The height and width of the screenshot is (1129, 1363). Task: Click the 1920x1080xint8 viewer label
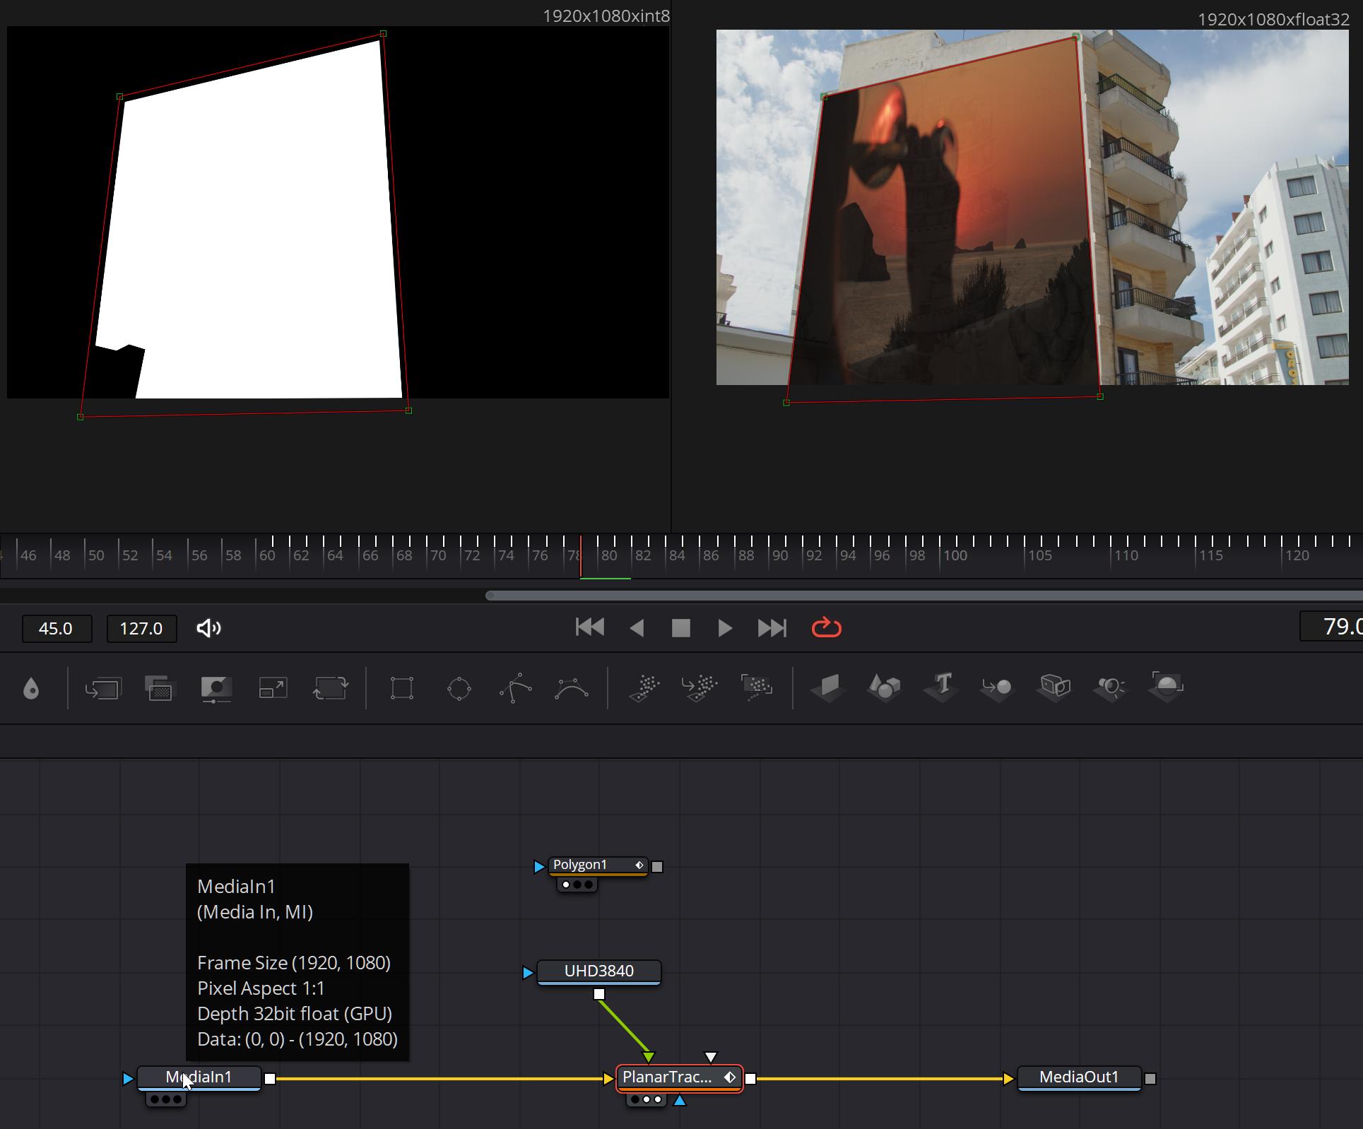[606, 16]
